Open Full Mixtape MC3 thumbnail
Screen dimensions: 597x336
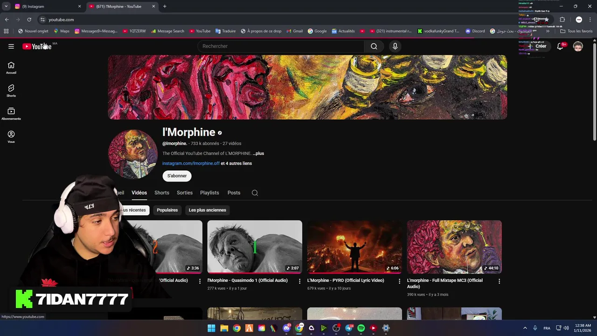(x=454, y=247)
